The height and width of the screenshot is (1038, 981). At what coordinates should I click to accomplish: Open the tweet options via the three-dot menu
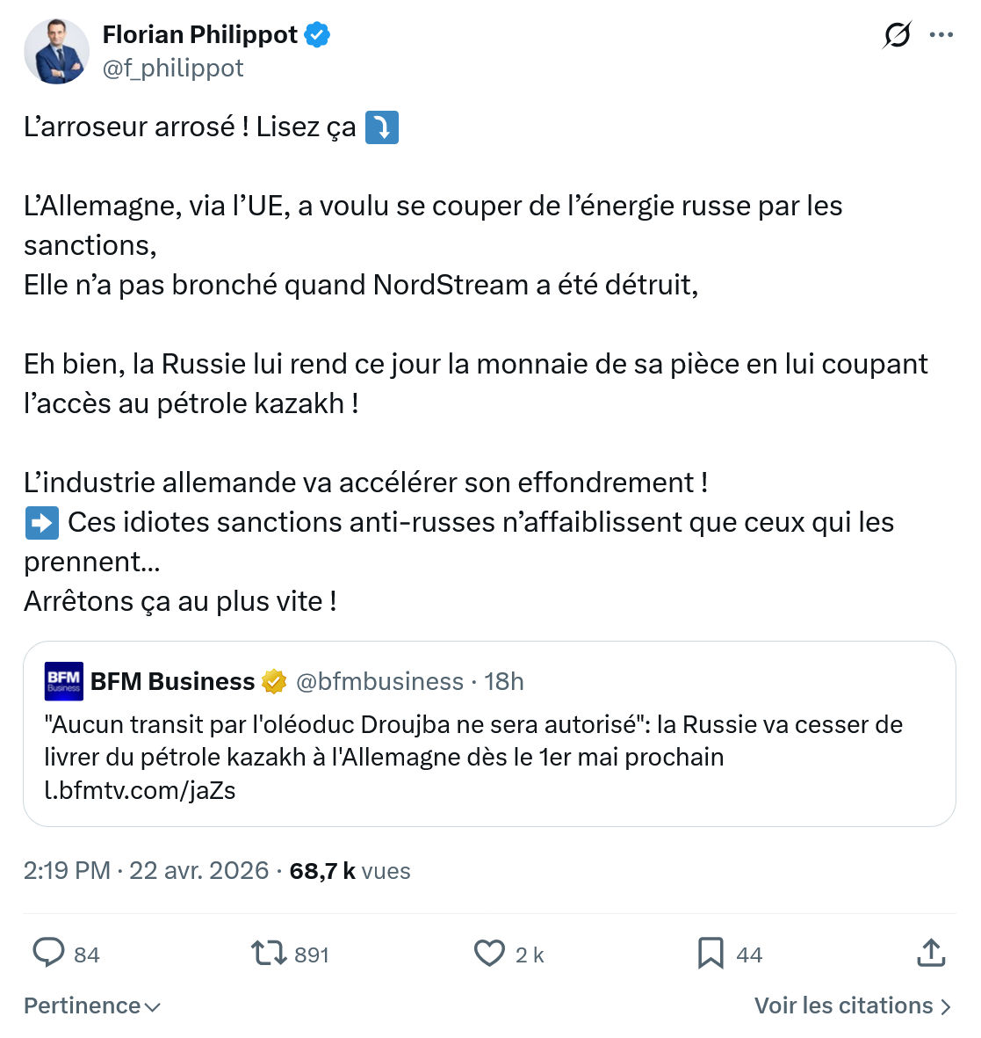pos(941,34)
